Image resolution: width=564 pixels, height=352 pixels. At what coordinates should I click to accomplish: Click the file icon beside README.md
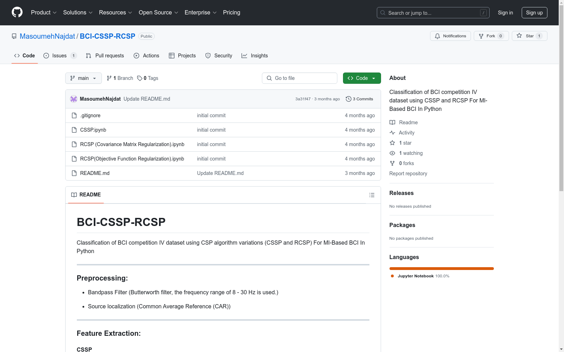[x=74, y=173]
